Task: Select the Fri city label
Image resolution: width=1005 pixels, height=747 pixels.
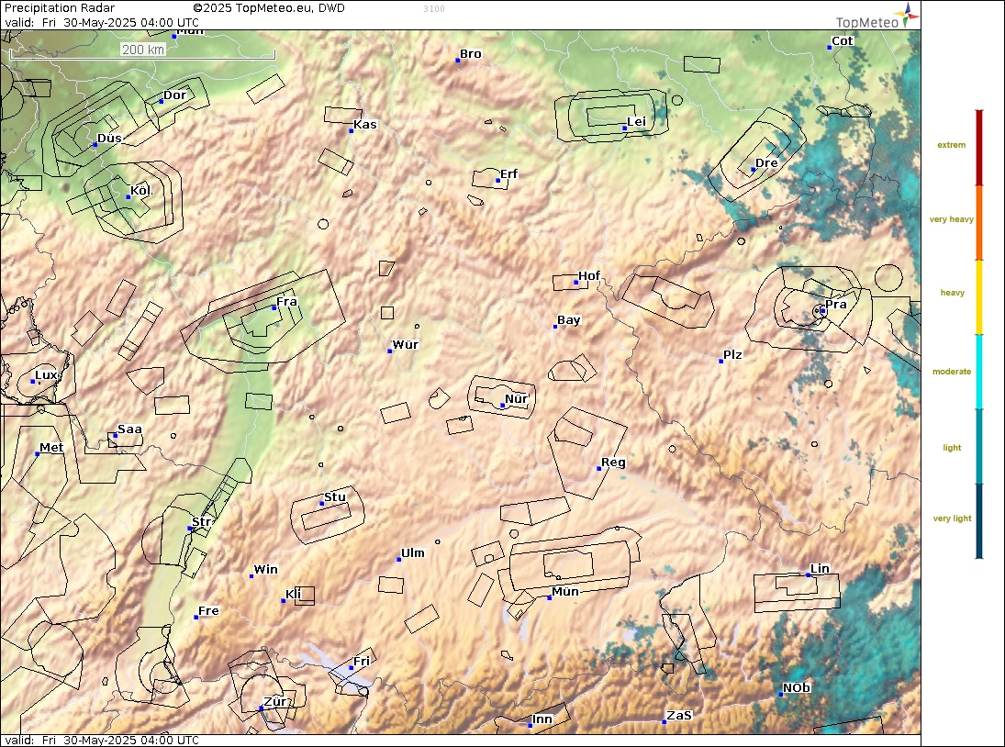Action: click(362, 661)
